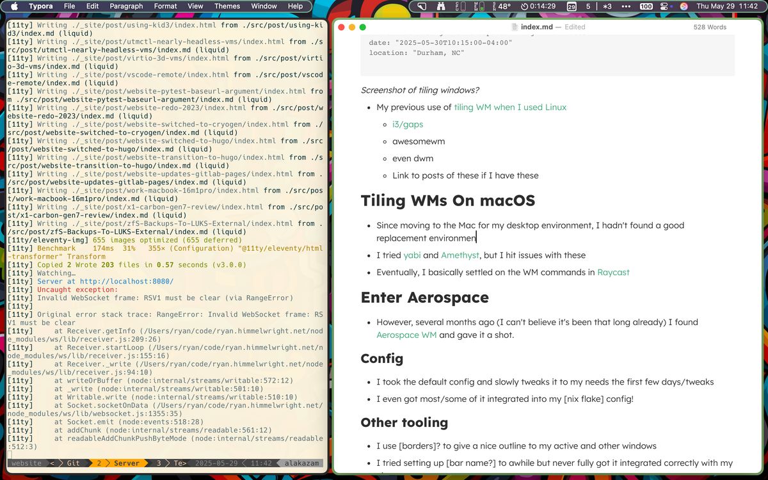Open the Paragraph menu
The image size is (768, 480).
[126, 6]
